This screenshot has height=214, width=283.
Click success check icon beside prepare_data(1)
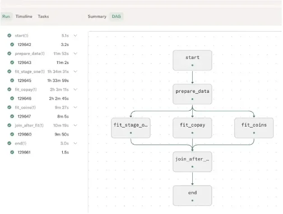[x=9, y=54]
